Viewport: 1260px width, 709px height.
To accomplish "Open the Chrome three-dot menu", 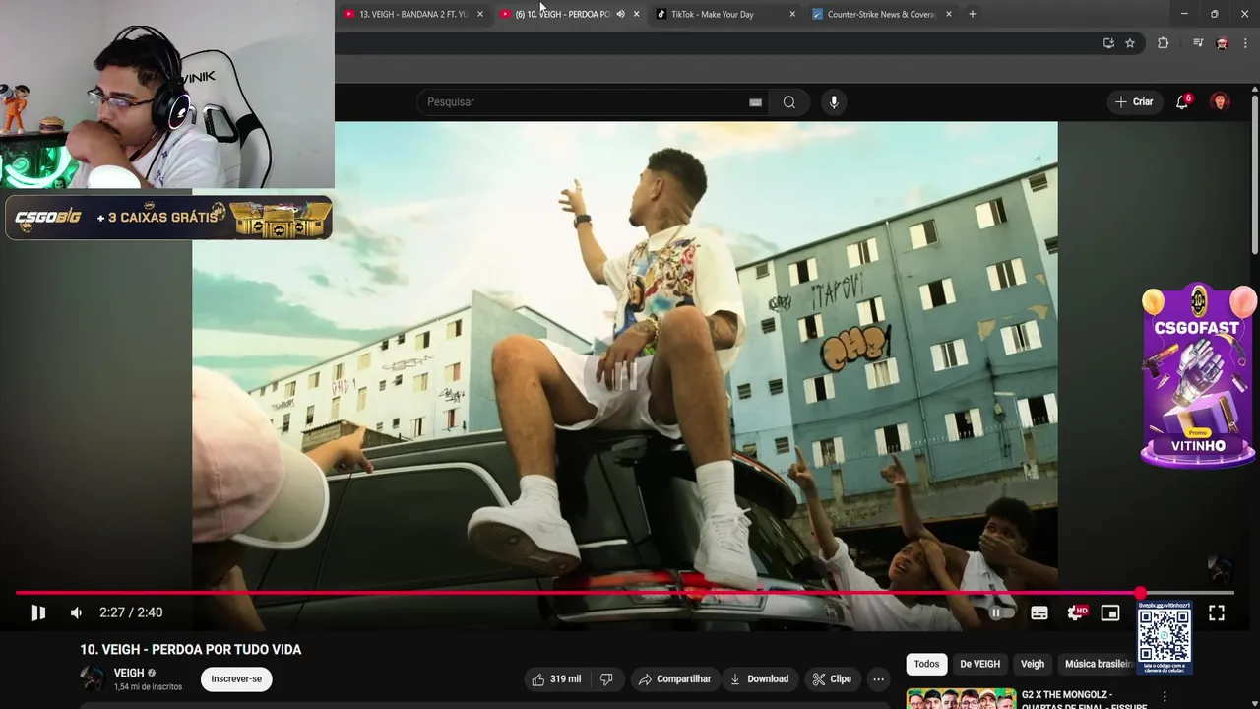I will tap(1245, 43).
